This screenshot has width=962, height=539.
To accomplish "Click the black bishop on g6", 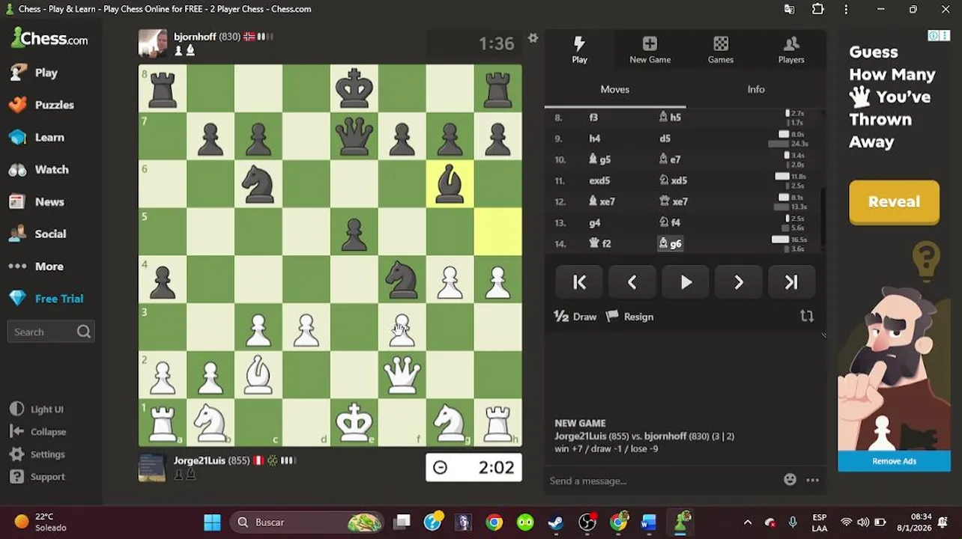I will coord(450,183).
